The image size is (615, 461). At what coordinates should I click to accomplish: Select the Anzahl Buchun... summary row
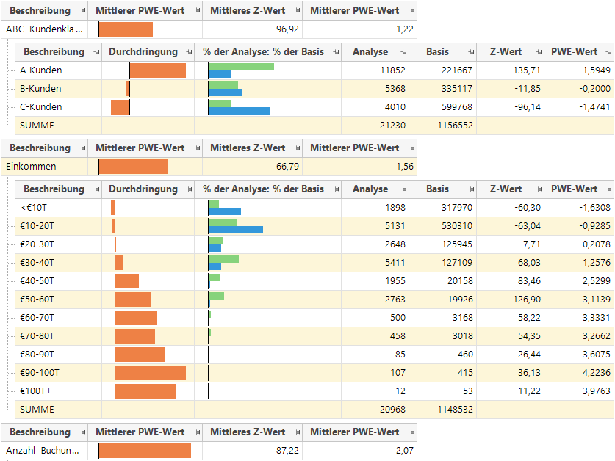click(x=209, y=451)
